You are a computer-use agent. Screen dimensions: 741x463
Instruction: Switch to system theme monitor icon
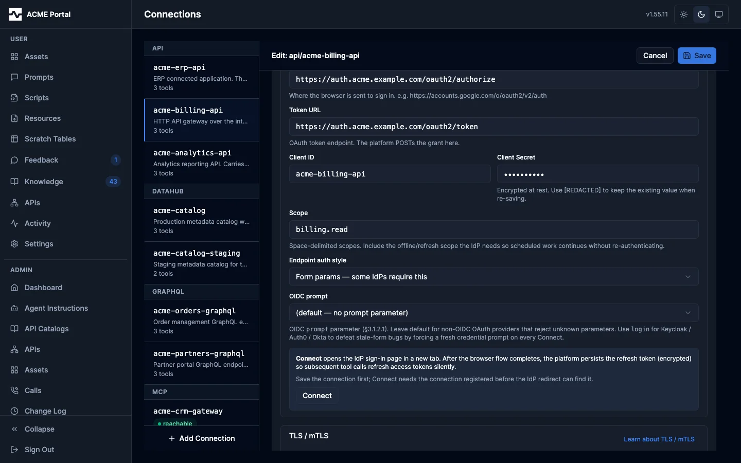(719, 14)
